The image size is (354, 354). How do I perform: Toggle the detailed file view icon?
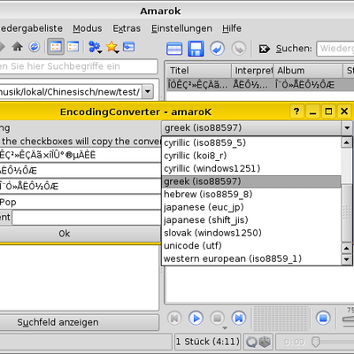tap(56, 47)
